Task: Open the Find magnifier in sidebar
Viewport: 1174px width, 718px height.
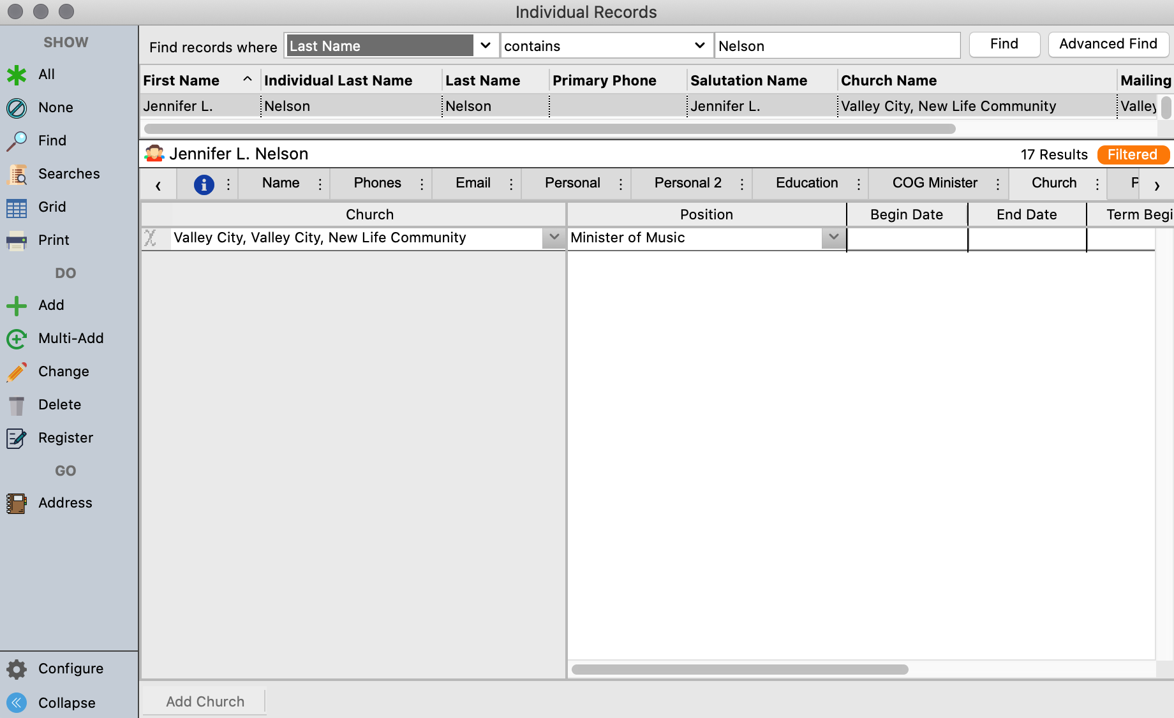Action: click(x=17, y=141)
